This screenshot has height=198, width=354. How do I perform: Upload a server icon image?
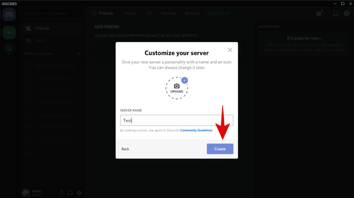click(177, 88)
